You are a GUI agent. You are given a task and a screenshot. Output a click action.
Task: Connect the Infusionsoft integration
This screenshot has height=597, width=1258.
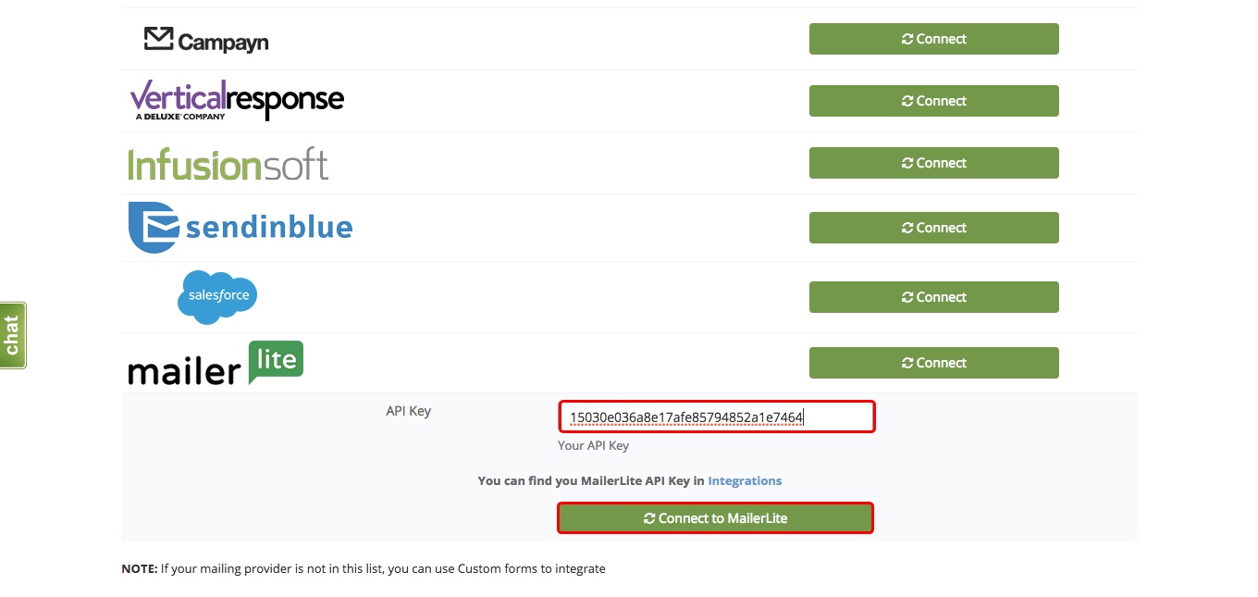934,163
